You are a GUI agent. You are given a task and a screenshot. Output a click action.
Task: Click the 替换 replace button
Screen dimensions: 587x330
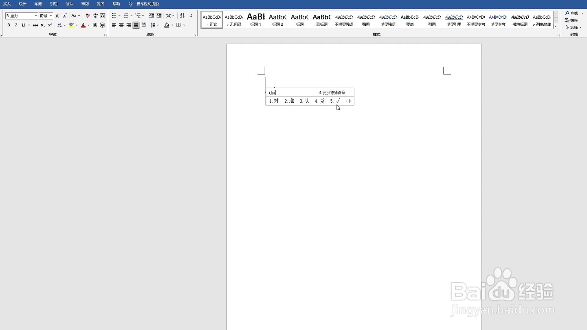[571, 21]
